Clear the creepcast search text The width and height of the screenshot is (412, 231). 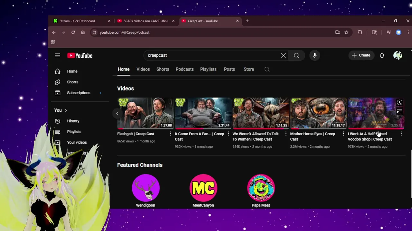point(284,56)
